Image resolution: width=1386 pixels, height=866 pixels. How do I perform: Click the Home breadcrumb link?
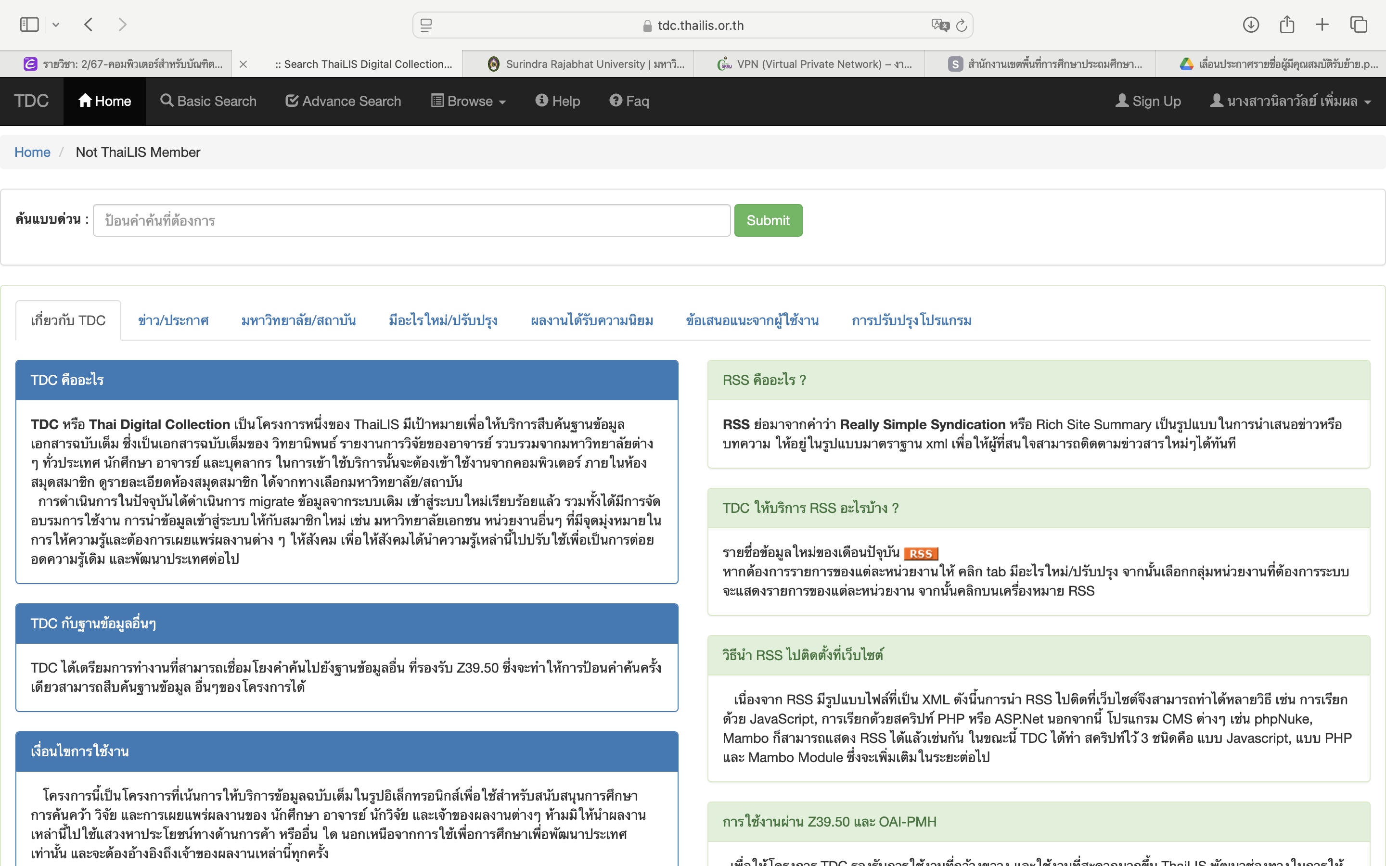[32, 153]
